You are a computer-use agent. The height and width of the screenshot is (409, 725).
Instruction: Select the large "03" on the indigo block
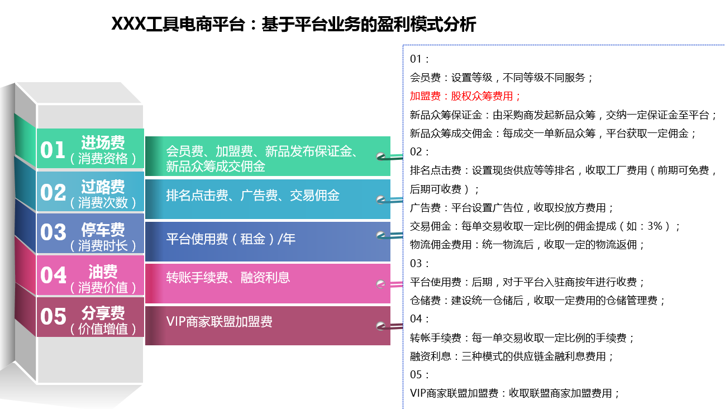click(54, 232)
